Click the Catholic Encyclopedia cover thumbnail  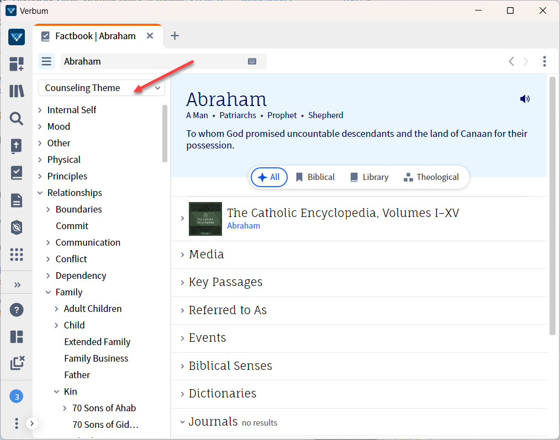click(205, 219)
